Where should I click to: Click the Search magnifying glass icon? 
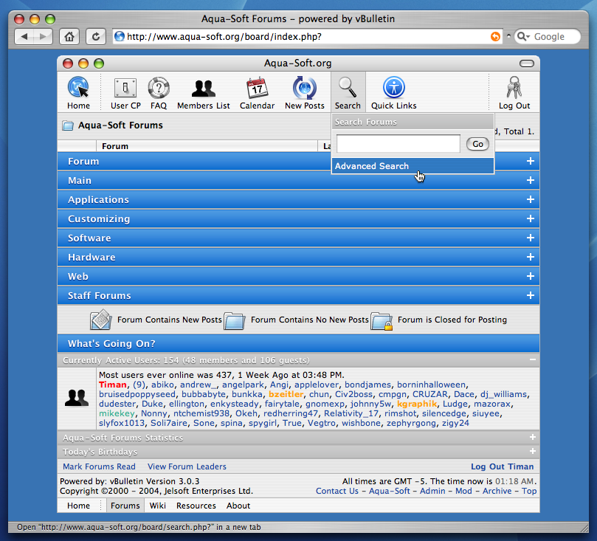point(348,88)
